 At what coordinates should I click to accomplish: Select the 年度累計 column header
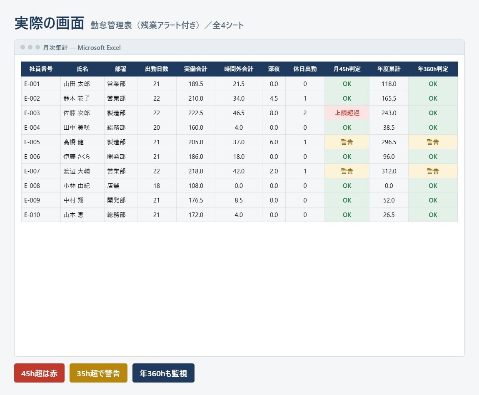click(389, 69)
